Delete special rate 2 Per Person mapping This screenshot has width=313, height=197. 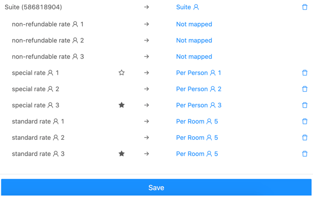coord(305,89)
